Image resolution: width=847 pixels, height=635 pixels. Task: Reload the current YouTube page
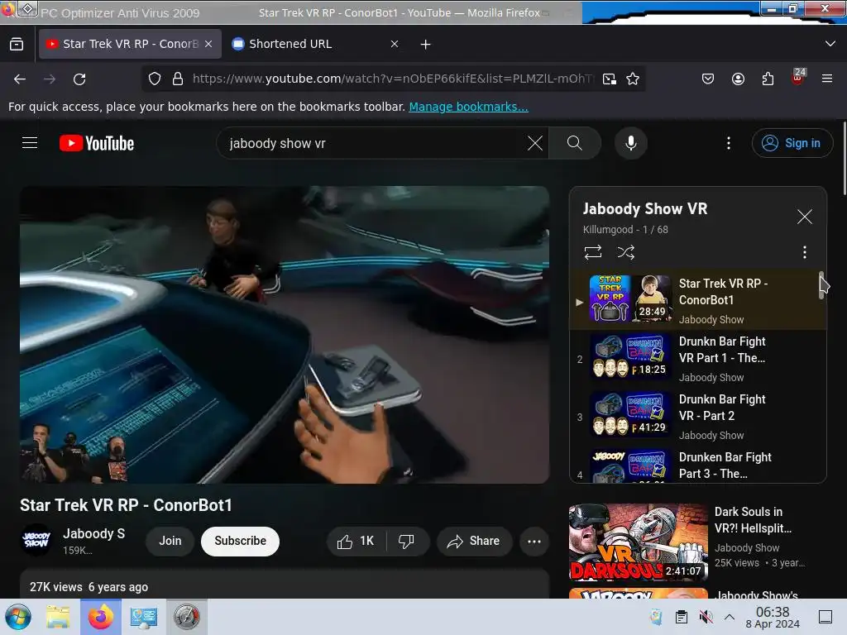coord(79,79)
